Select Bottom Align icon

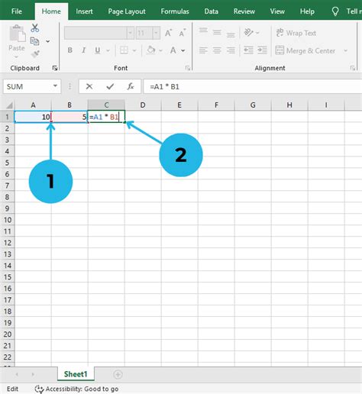(x=231, y=34)
